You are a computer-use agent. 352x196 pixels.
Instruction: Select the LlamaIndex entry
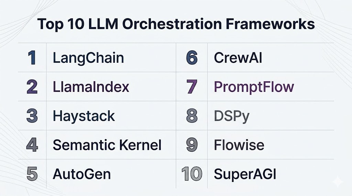(x=91, y=87)
